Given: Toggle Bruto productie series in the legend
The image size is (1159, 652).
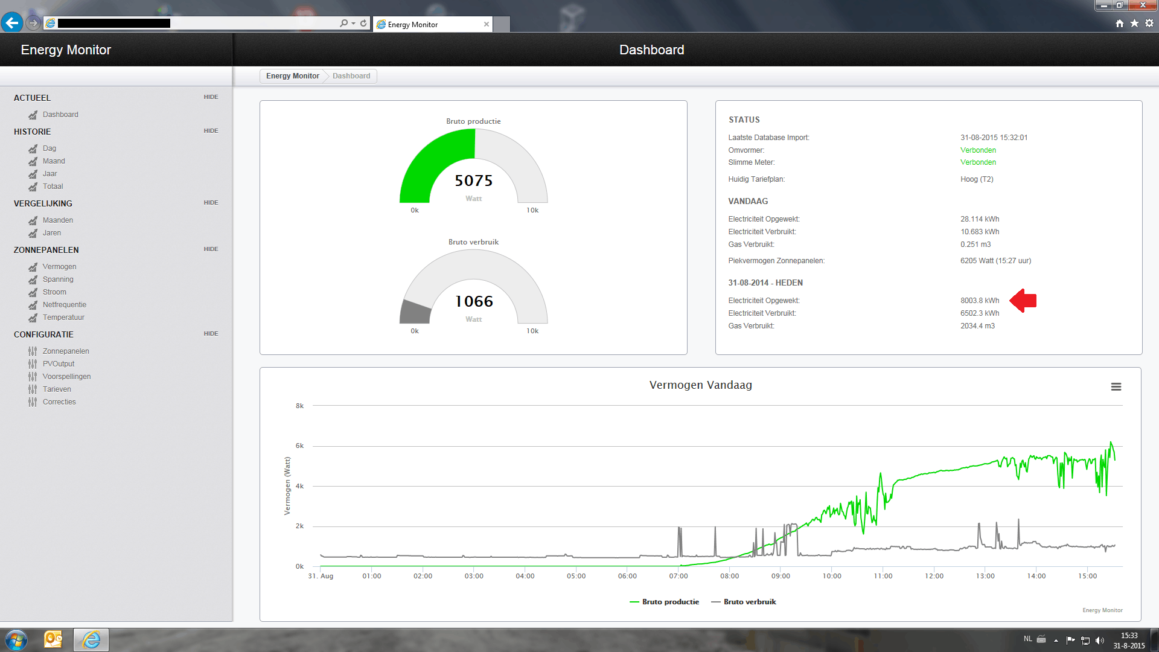Looking at the screenshot, I should 670,602.
